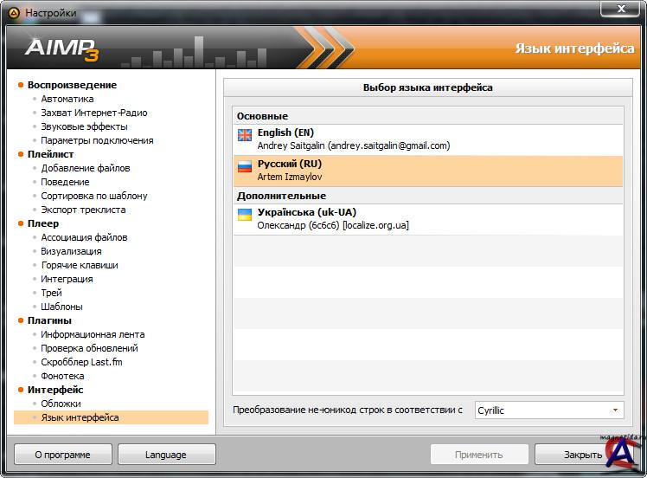Open the Cyrillic encoding dropdown
This screenshot has height=478, width=647.
(x=548, y=410)
